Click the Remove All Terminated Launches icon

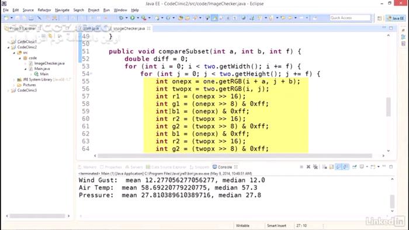coord(316,167)
